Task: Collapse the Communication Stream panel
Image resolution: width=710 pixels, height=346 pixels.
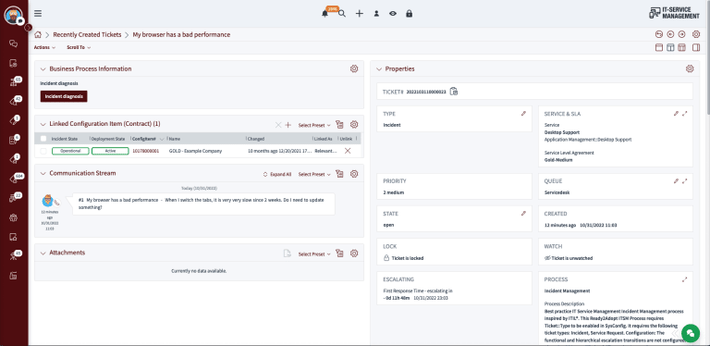Action: point(43,173)
